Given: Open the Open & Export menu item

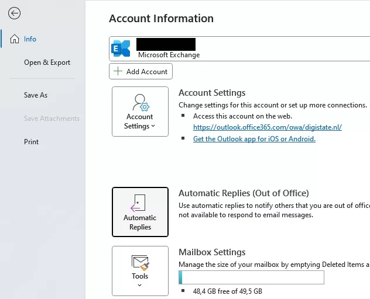Looking at the screenshot, I should [x=47, y=62].
